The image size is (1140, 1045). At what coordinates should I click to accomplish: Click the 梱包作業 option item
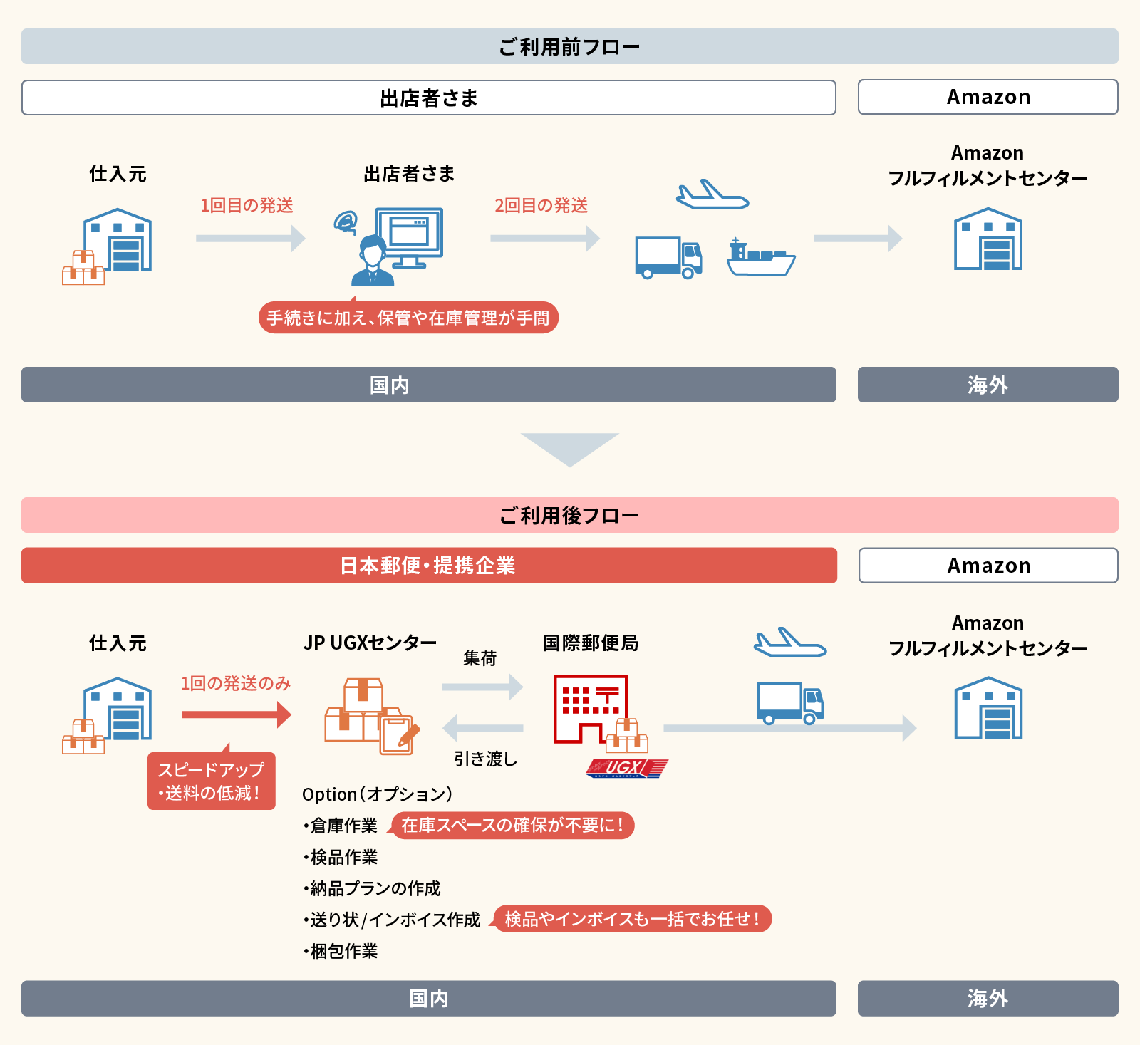(341, 951)
